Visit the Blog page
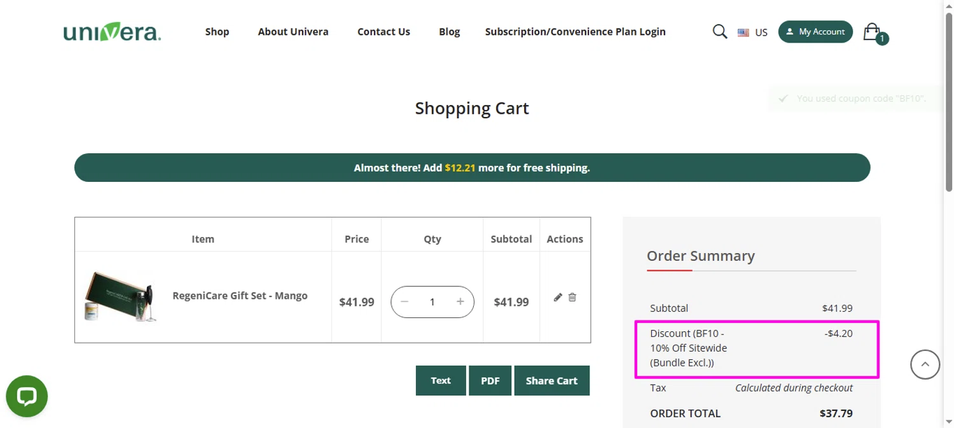This screenshot has height=428, width=954. (449, 32)
